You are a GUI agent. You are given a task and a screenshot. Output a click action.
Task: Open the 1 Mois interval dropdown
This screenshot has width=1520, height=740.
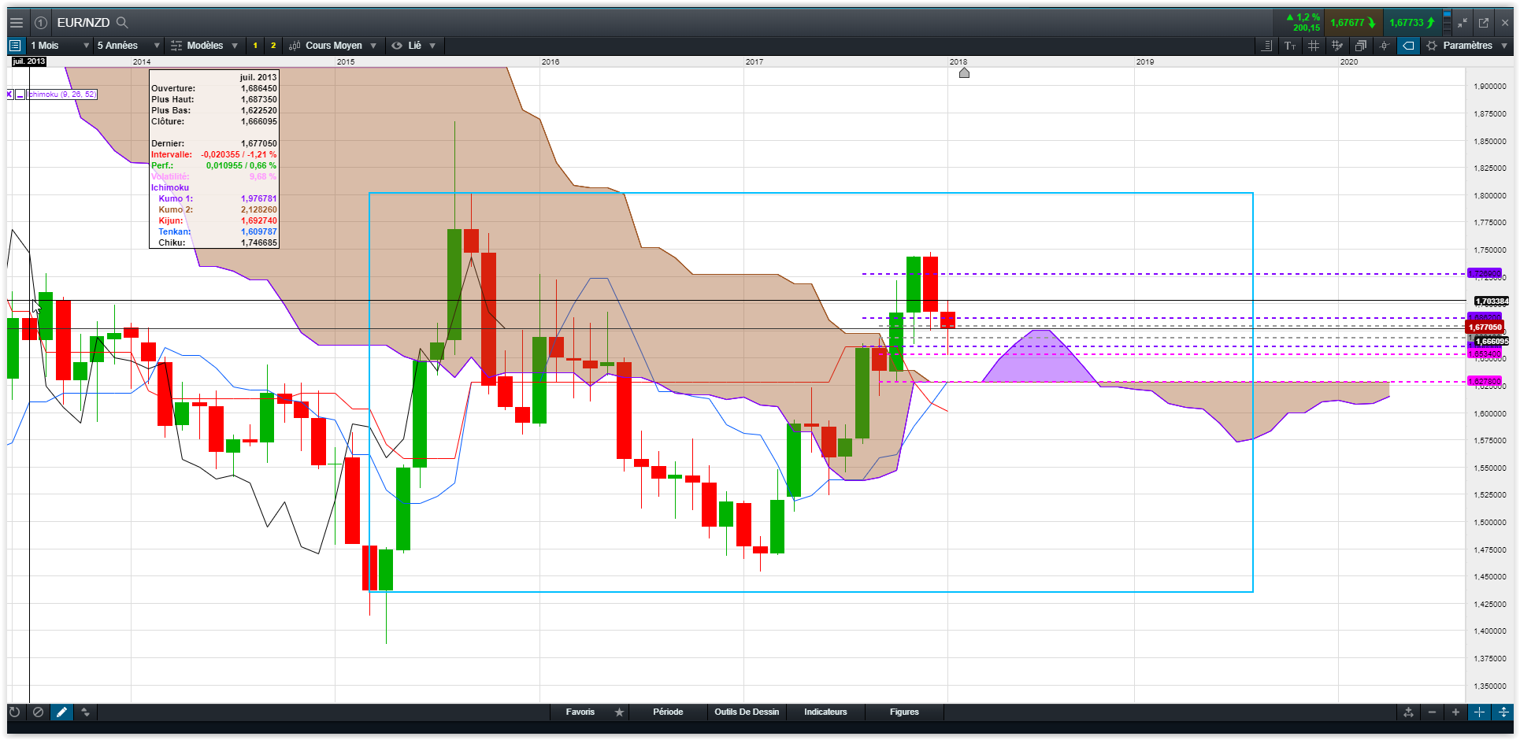[x=60, y=46]
